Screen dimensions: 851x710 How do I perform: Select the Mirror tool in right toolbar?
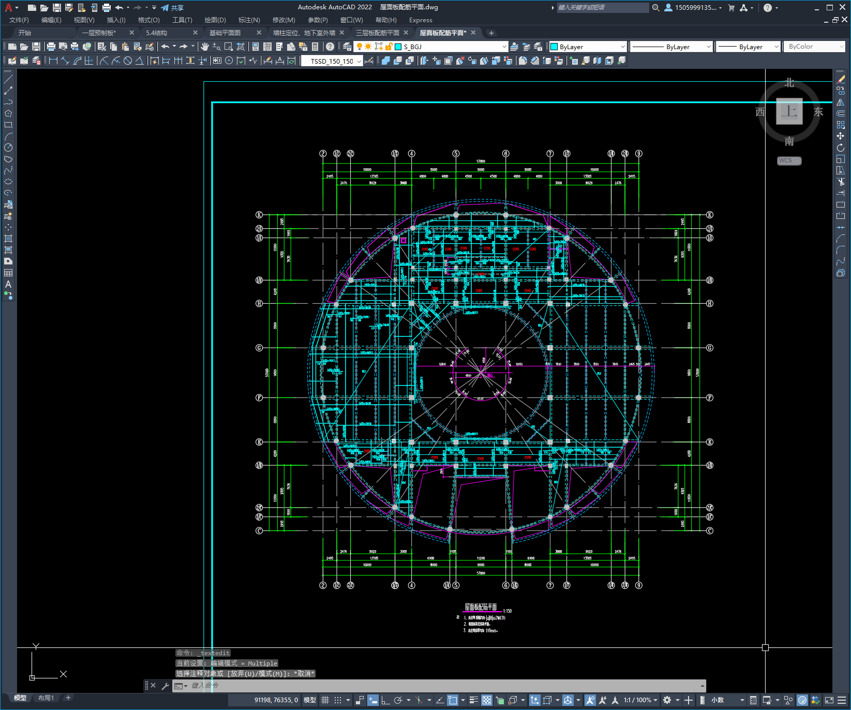point(841,102)
